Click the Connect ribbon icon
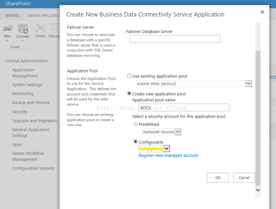The image size is (276, 209). tap(23, 28)
